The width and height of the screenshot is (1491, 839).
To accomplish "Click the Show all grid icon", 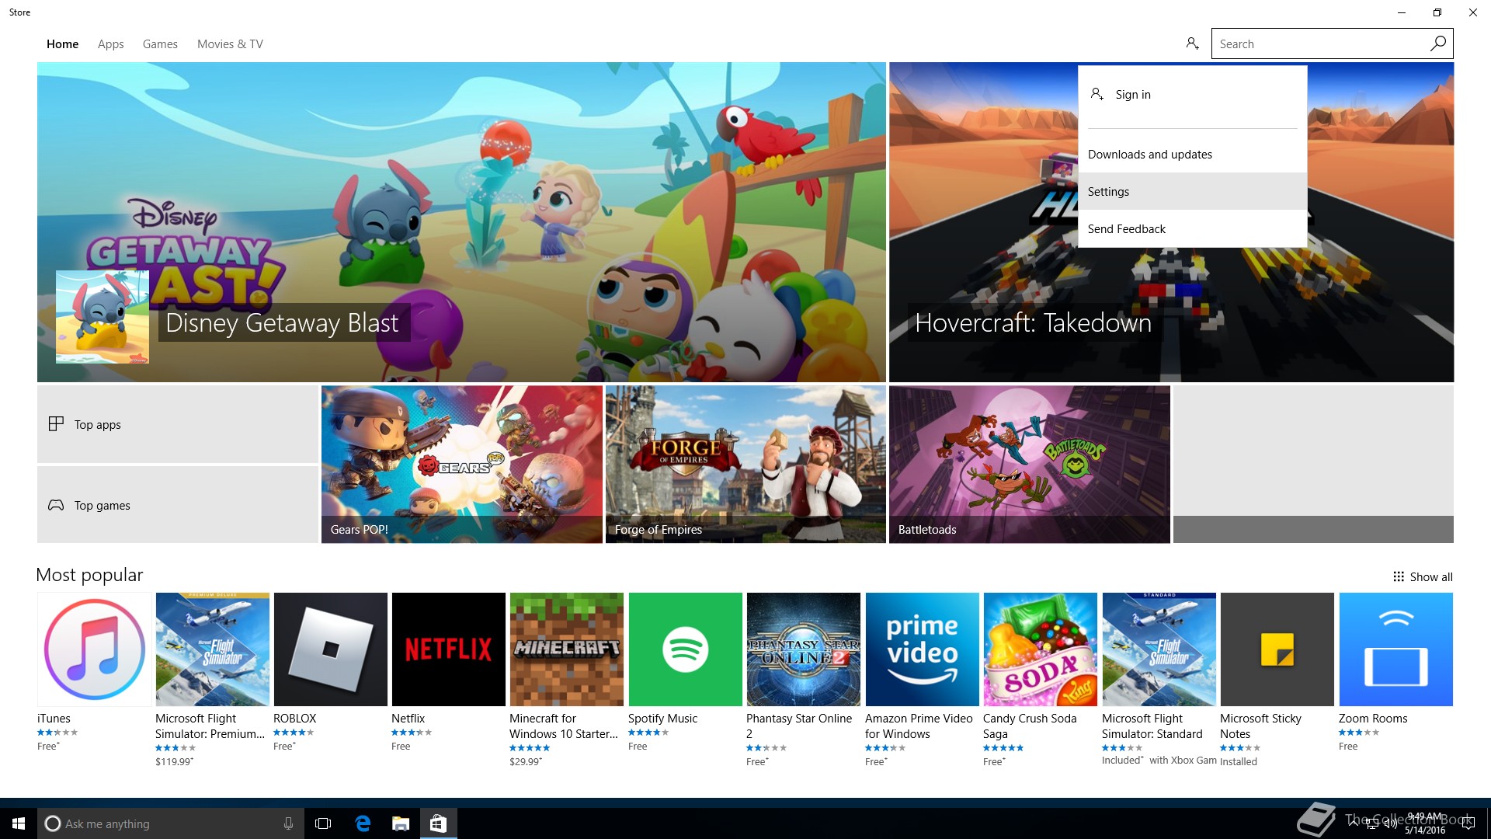I will (x=1398, y=576).
